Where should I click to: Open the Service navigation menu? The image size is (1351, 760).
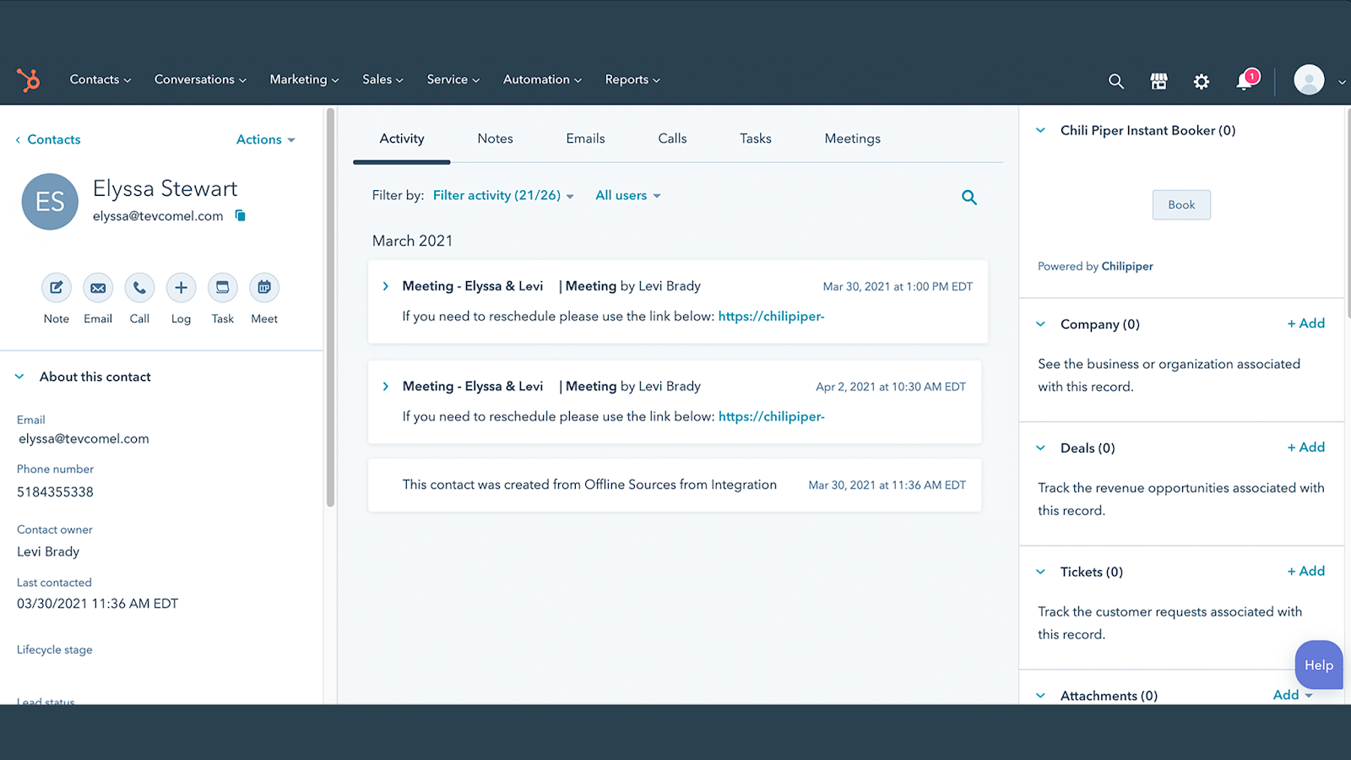453,79
